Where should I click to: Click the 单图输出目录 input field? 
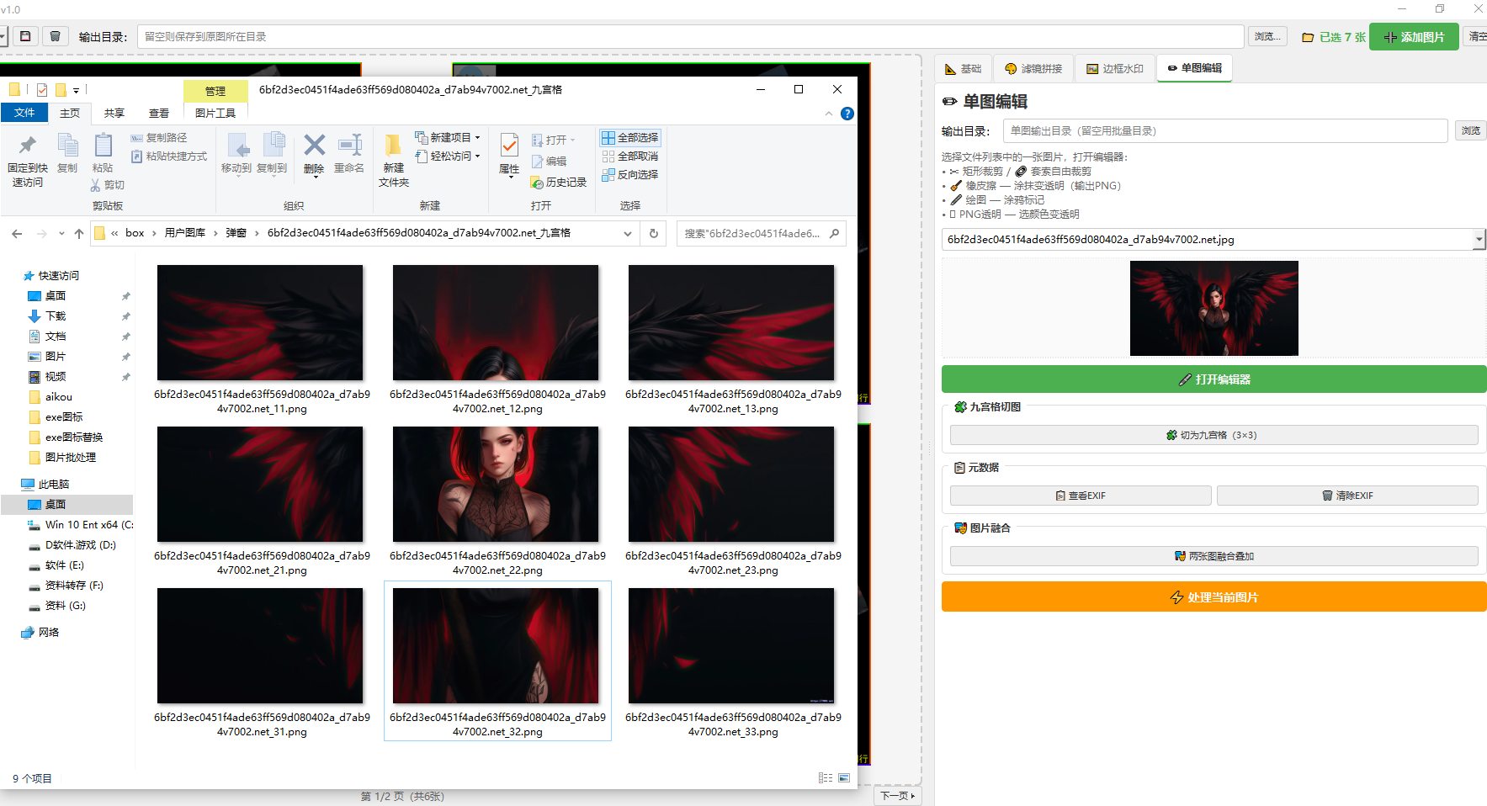(x=1225, y=131)
